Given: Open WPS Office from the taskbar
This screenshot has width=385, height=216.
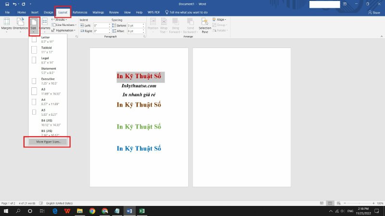Looking at the screenshot, I should [67, 211].
